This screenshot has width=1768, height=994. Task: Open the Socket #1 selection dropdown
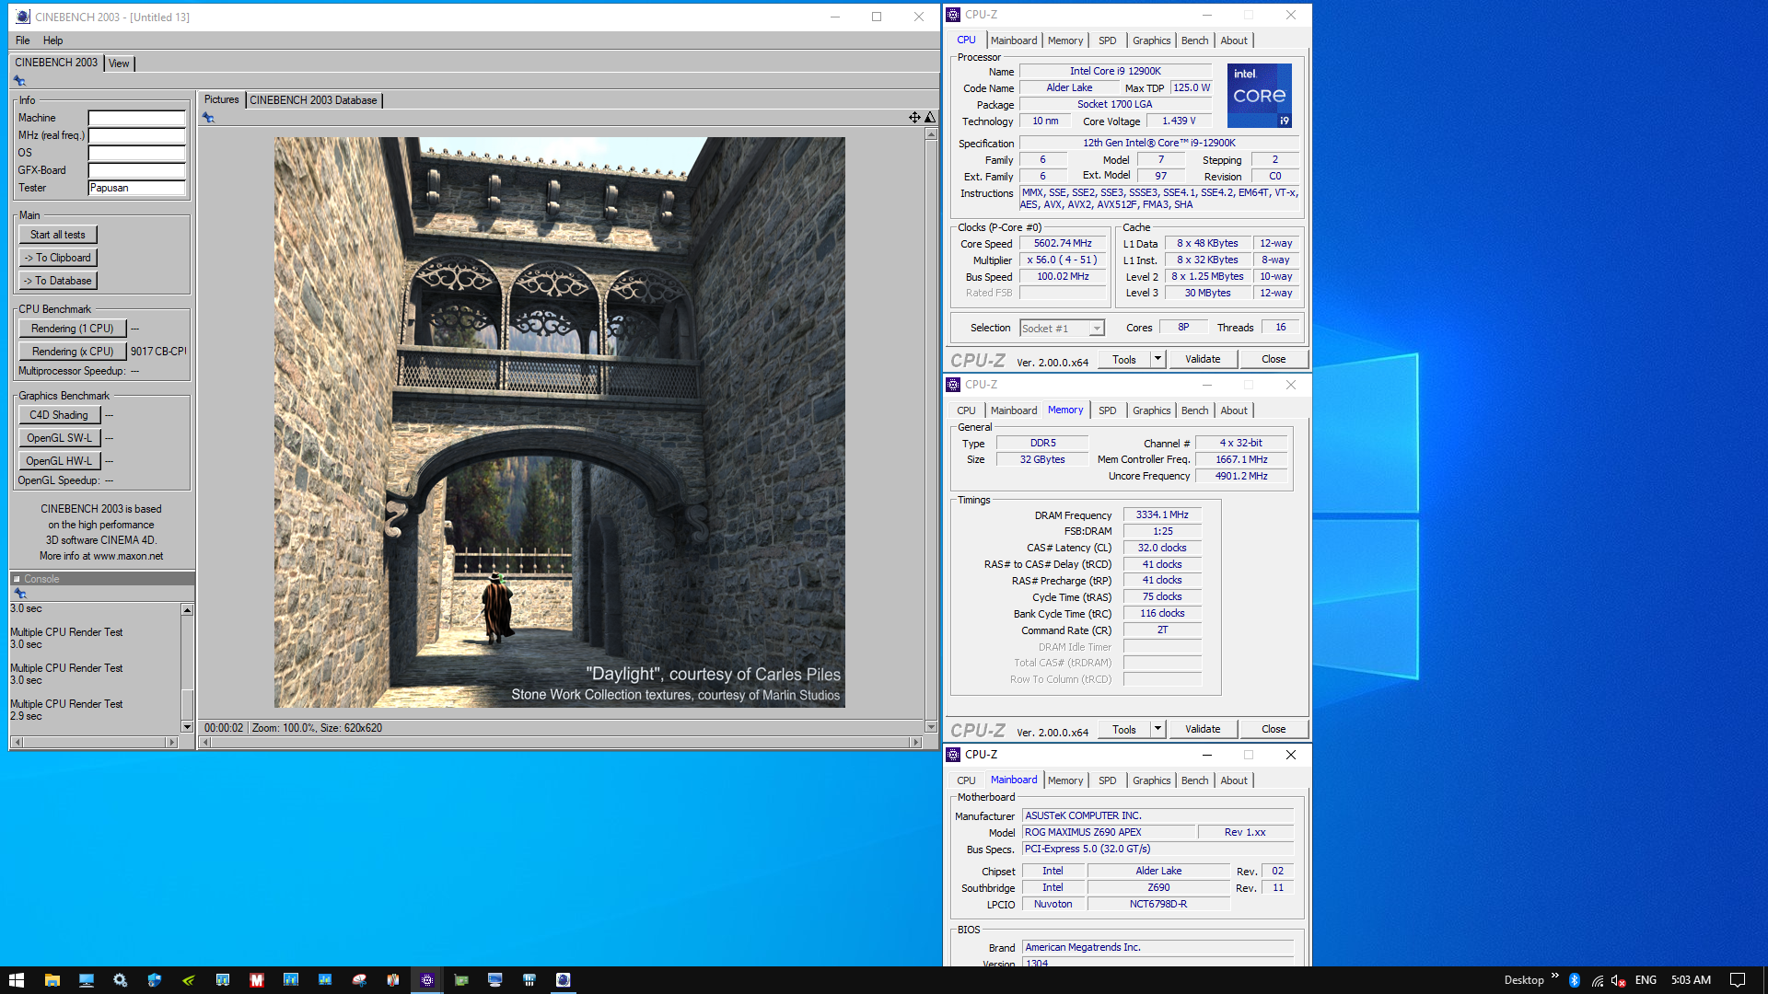click(1096, 329)
